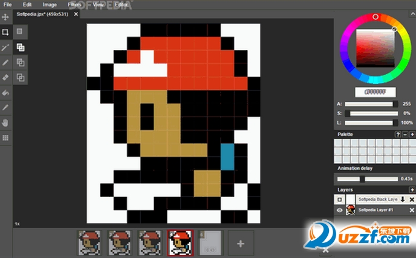Screen dimensions: 416x258
Task: Move Softpedia Black Layer down
Action: 403,200
